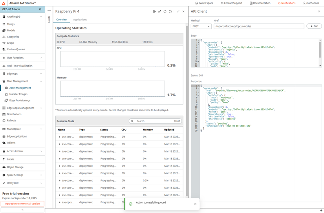Focus the Resource Stats search field
The image size is (324, 213).
pyautogui.click(x=155, y=121)
